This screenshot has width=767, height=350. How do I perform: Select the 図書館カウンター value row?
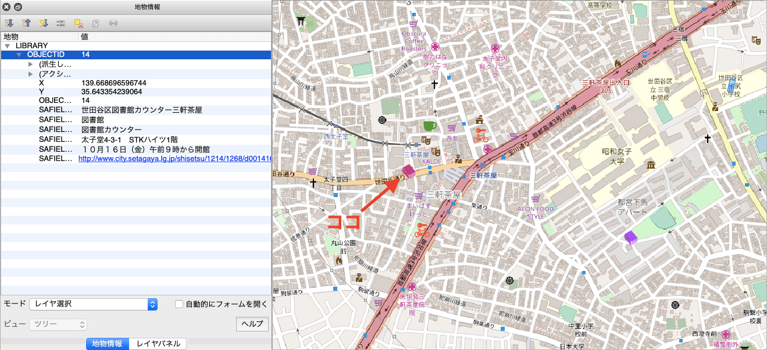[136, 130]
